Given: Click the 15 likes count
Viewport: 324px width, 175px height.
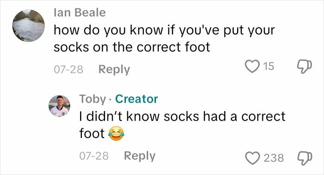Looking at the screenshot, I should pyautogui.click(x=268, y=66).
